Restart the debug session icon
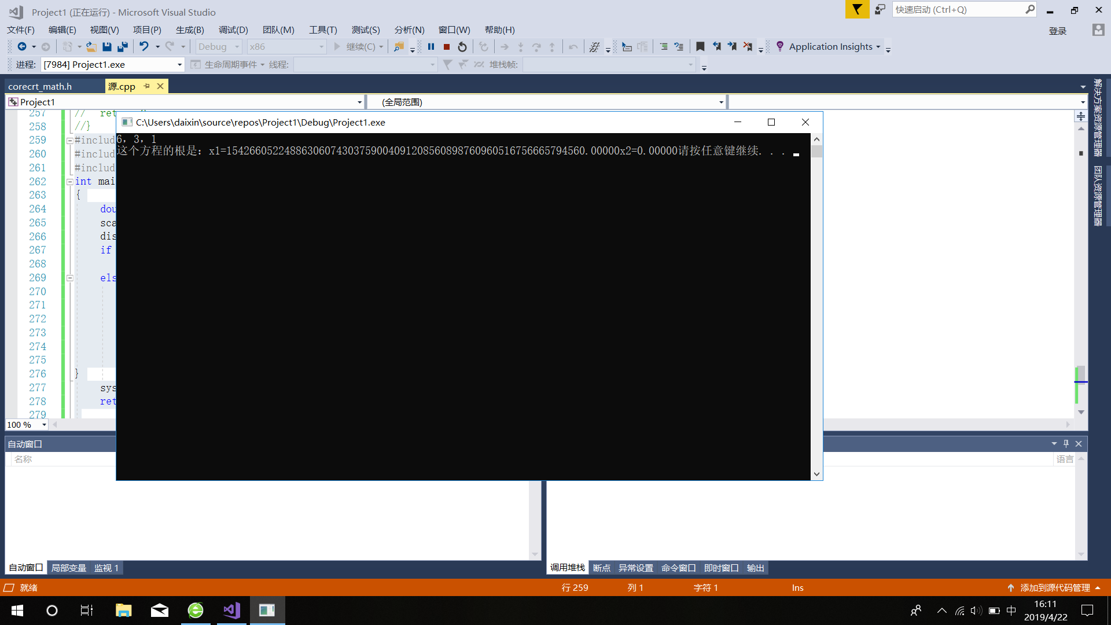The image size is (1111, 625). (462, 47)
